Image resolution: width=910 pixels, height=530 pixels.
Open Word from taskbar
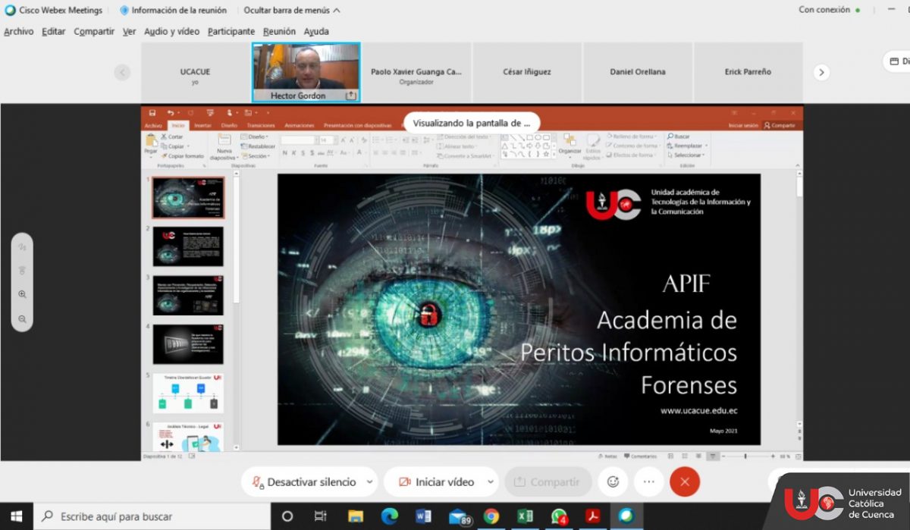click(423, 516)
